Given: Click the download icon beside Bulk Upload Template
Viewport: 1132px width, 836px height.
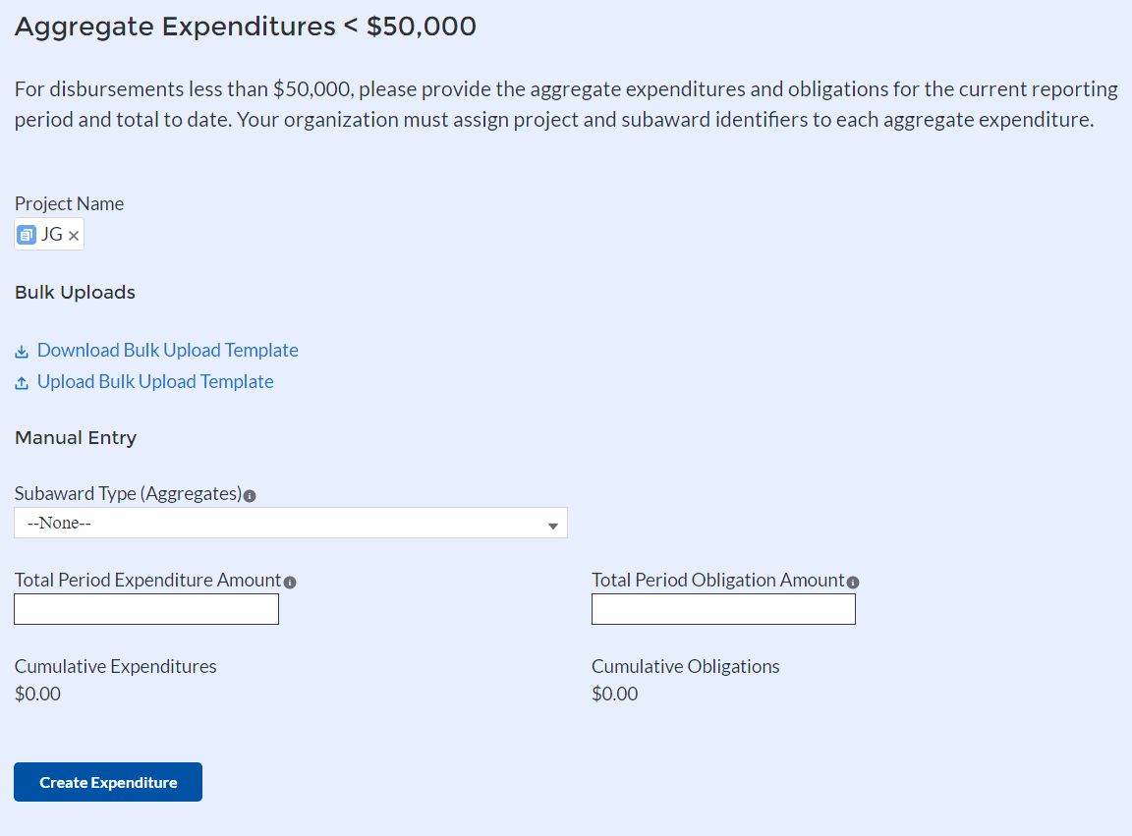Looking at the screenshot, I should click(22, 352).
